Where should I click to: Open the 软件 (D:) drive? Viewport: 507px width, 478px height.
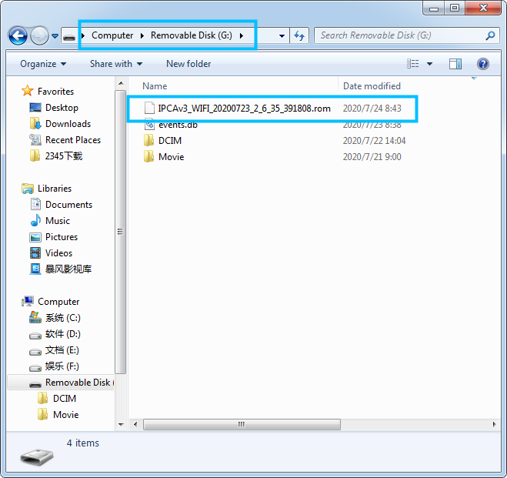click(63, 334)
